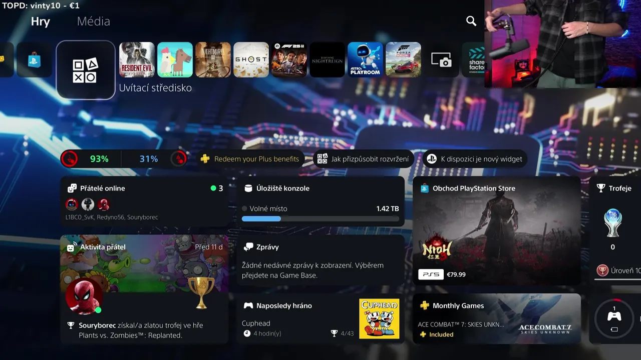Open Redeem your Plus benefits
The width and height of the screenshot is (641, 360).
coord(250,159)
